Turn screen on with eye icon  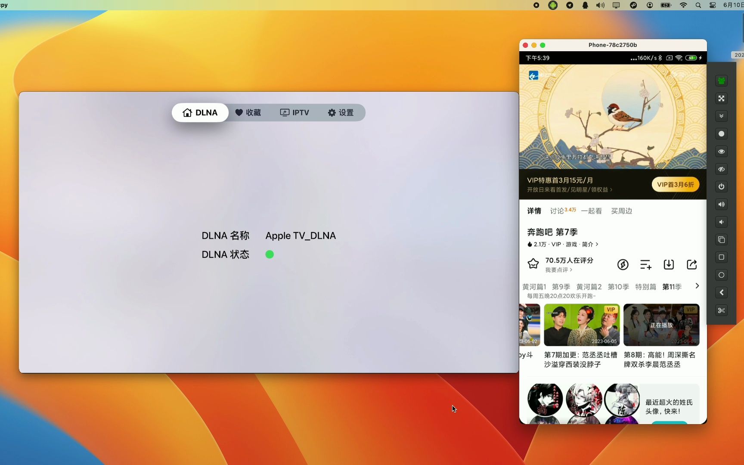click(721, 151)
